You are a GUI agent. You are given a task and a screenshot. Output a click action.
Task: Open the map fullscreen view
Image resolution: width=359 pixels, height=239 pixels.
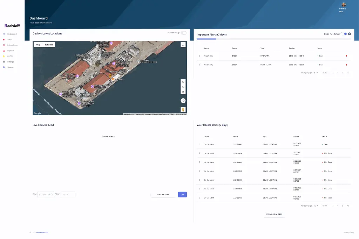(183, 45)
